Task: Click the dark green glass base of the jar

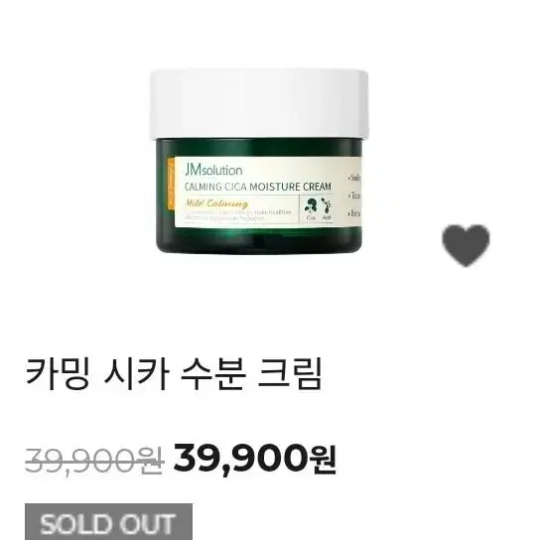Action: (x=259, y=239)
